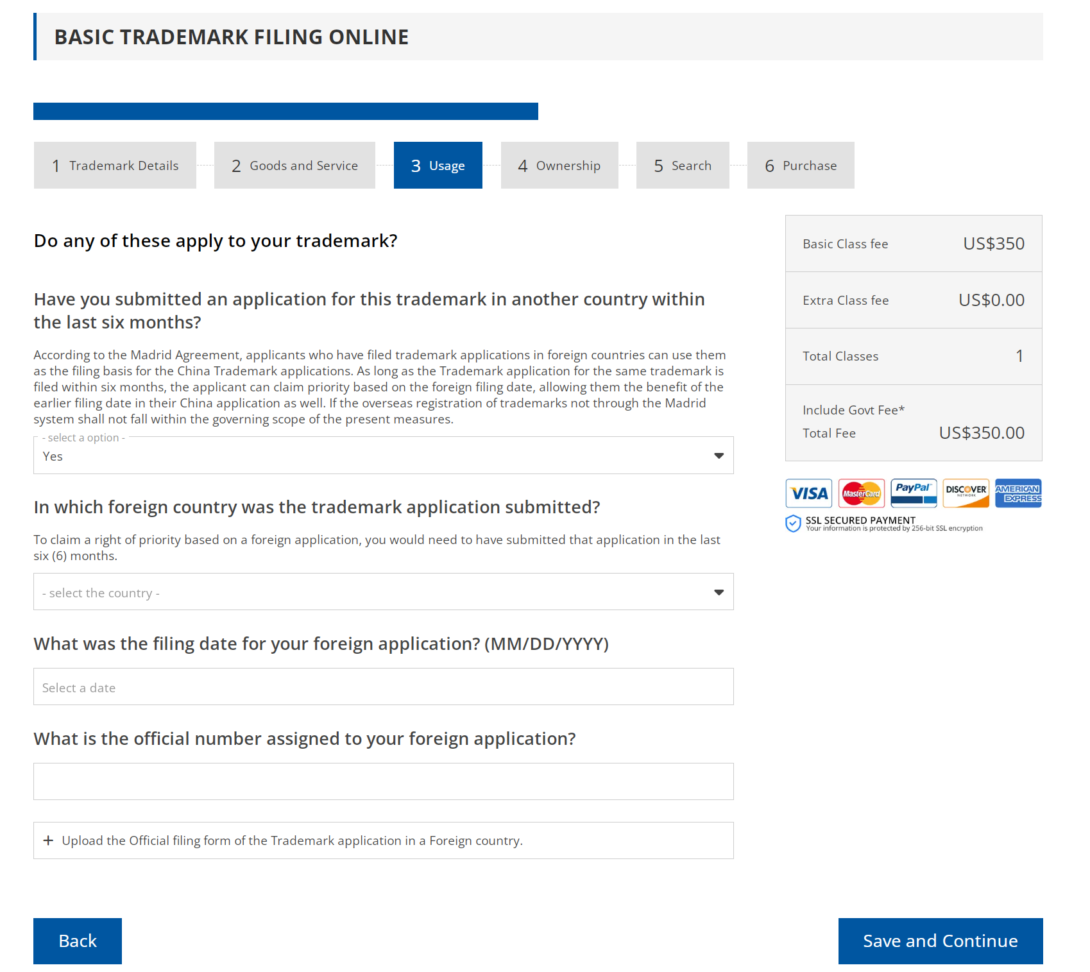Select the PayPal payment icon
1090x972 pixels.
(914, 493)
